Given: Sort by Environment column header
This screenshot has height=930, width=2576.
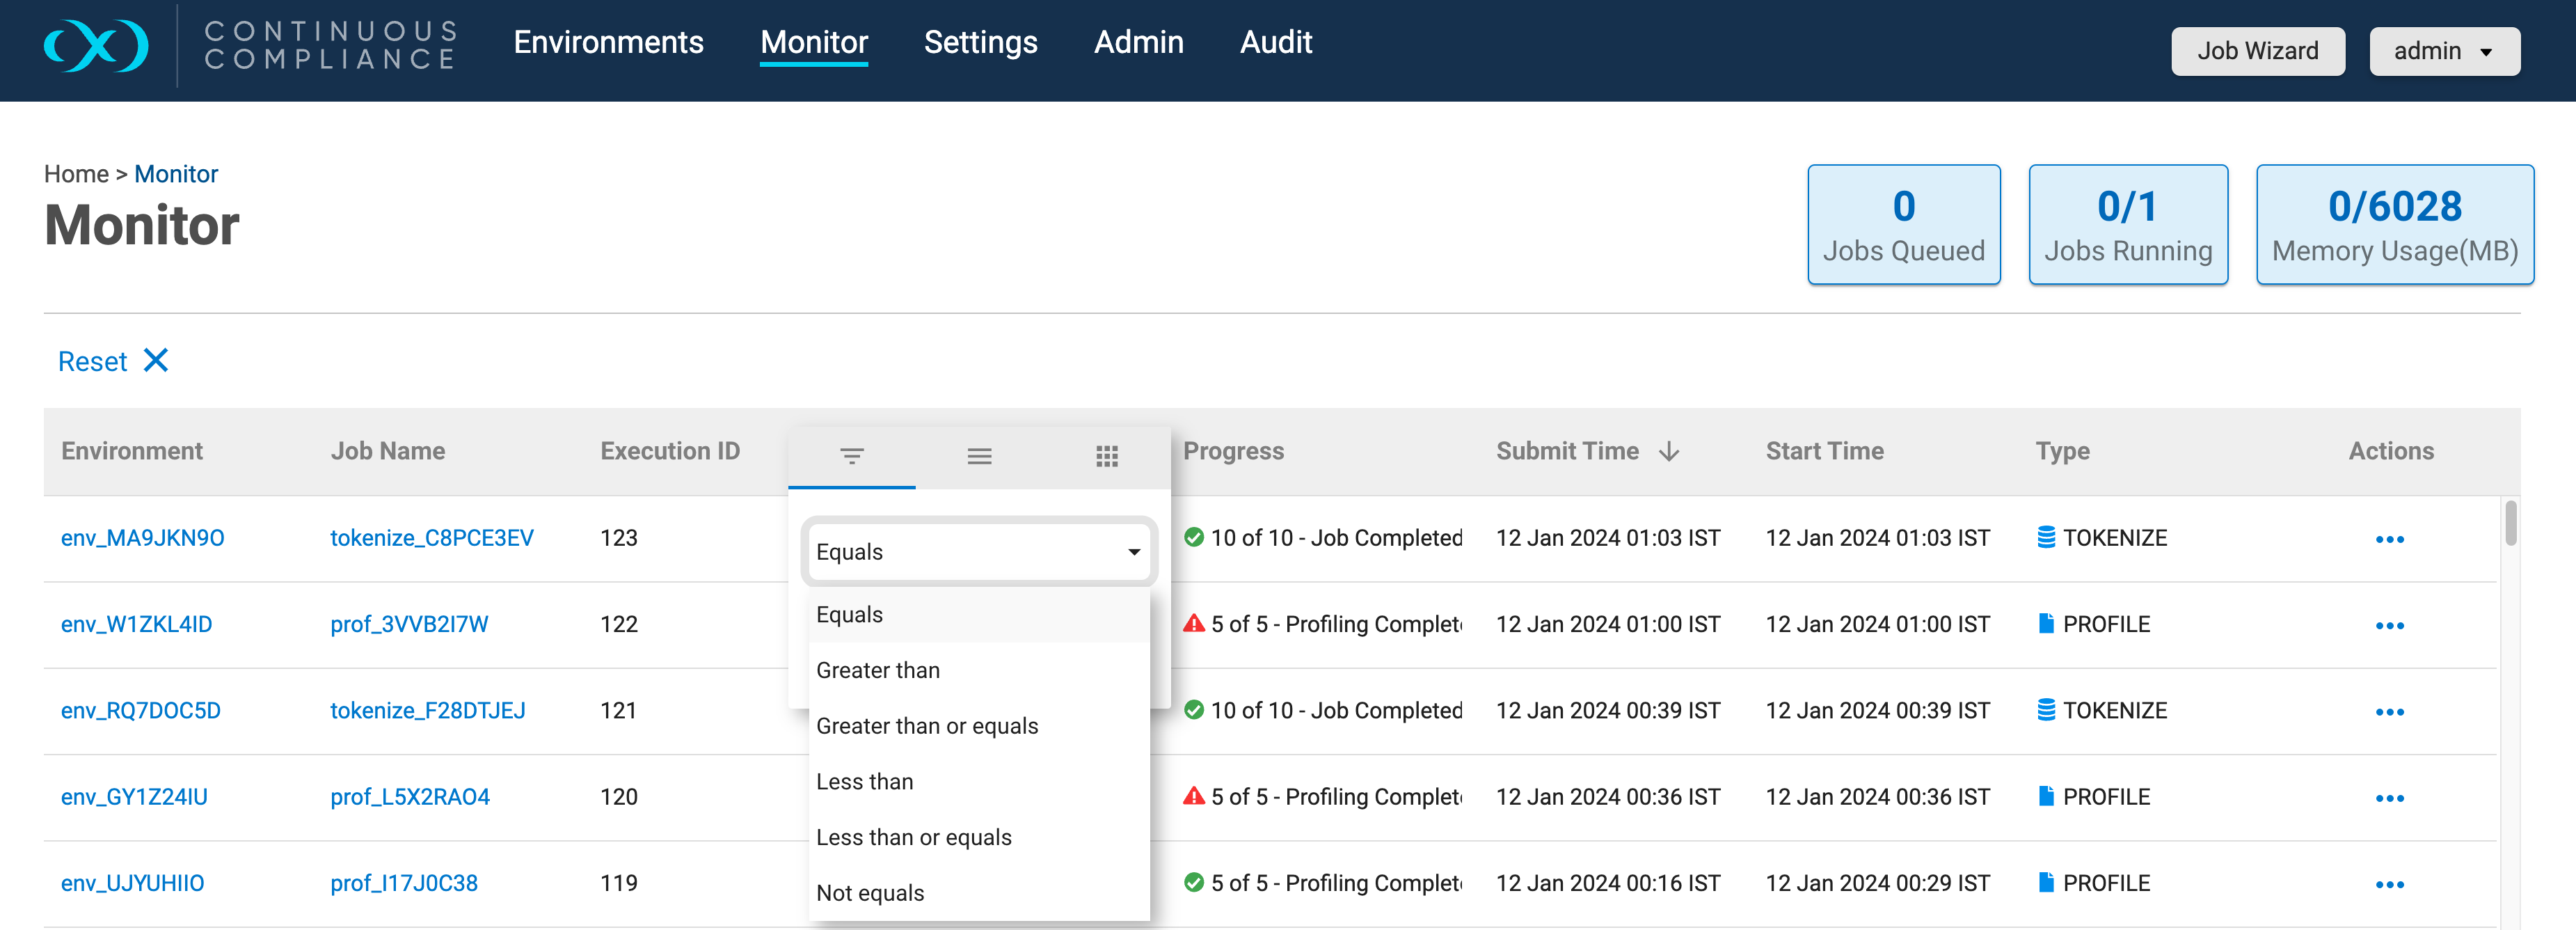Looking at the screenshot, I should [x=132, y=451].
